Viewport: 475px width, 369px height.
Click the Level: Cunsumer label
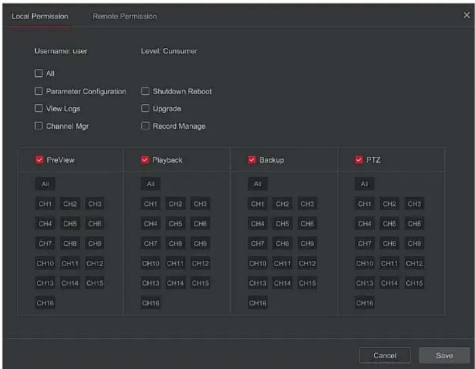click(x=169, y=51)
